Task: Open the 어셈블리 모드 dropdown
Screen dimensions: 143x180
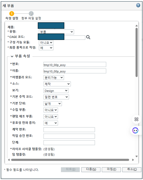Action: (54, 78)
